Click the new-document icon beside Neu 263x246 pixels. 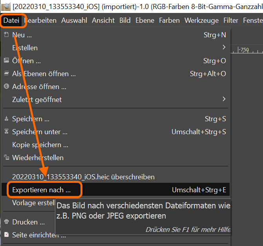coord(6,35)
